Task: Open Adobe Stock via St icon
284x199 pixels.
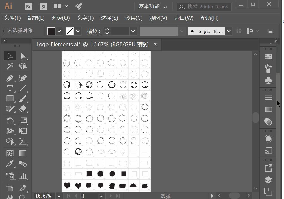Action: pyautogui.click(x=44, y=7)
